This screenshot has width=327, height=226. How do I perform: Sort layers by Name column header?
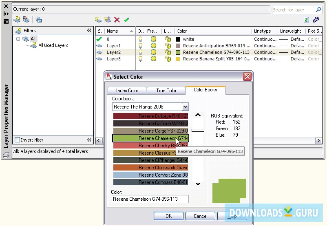120,31
